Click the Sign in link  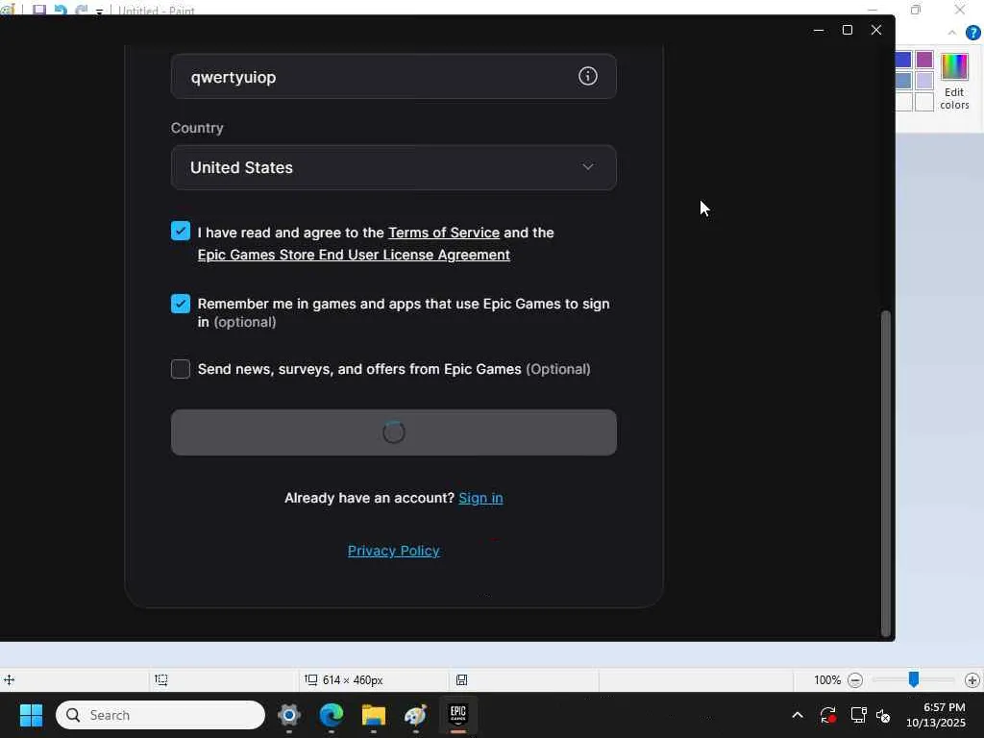point(480,499)
